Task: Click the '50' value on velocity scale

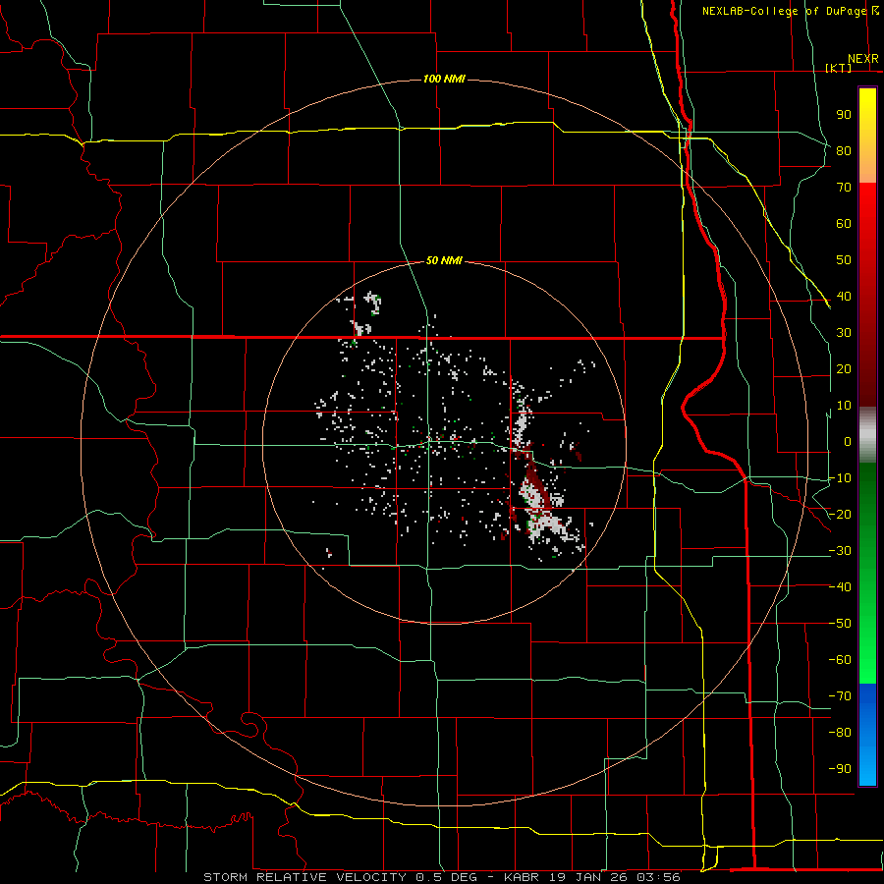Action: 844,260
